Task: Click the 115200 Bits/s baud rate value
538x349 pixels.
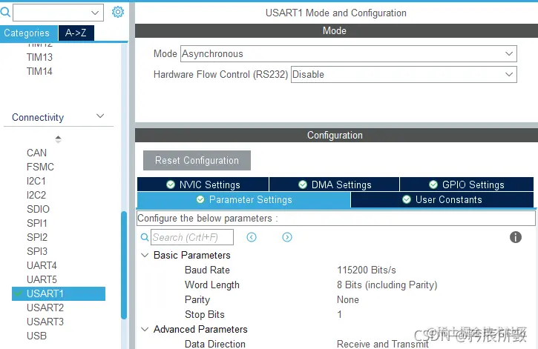Action: coord(366,270)
